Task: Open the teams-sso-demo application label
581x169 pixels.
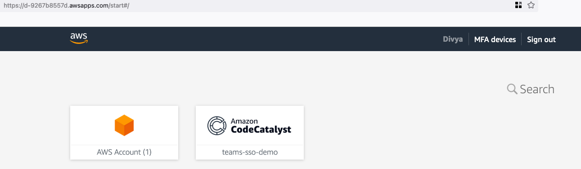Action: pyautogui.click(x=250, y=152)
